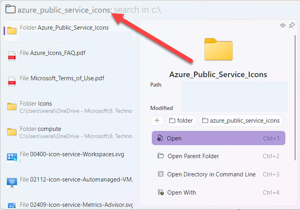Click details panel vertical scrollbar
This screenshot has height=210, width=300.
[295, 97]
